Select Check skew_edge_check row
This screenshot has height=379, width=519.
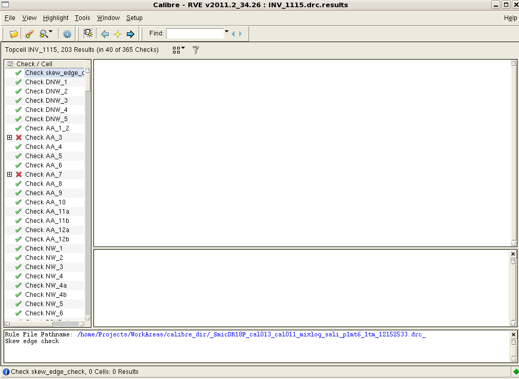pyautogui.click(x=54, y=73)
